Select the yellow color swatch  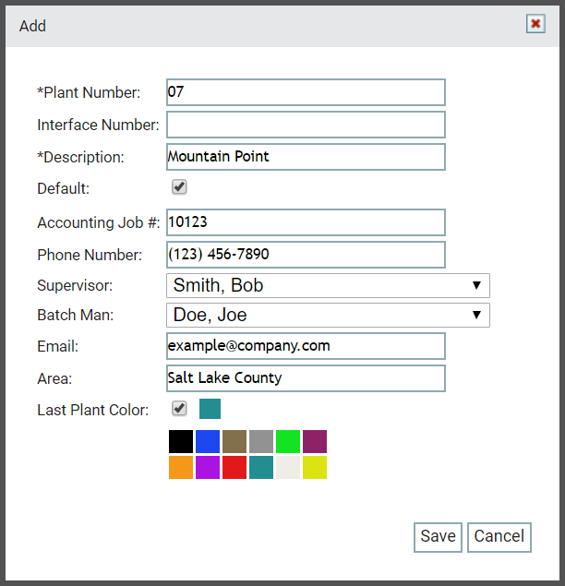click(315, 467)
